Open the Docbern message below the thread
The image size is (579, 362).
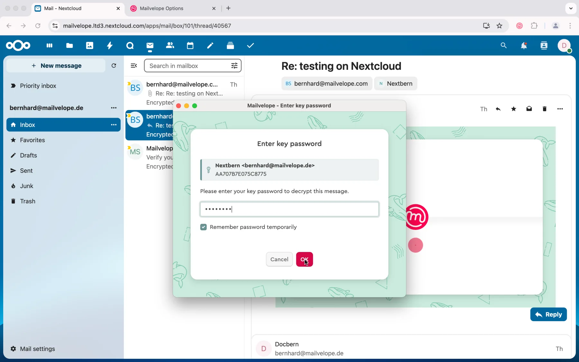(x=411, y=349)
